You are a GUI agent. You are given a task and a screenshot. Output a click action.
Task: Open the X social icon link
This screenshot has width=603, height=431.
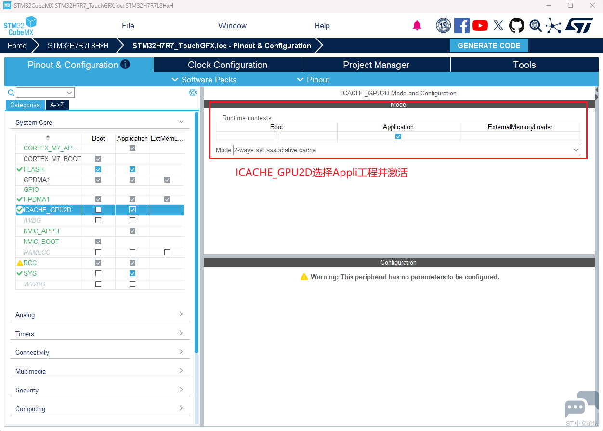498,26
